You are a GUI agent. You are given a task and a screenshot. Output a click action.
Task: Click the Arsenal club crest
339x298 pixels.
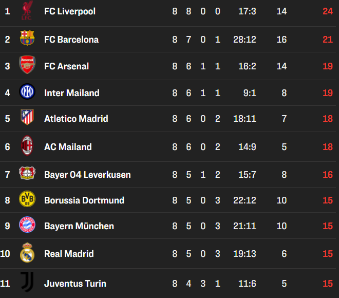coord(27,65)
